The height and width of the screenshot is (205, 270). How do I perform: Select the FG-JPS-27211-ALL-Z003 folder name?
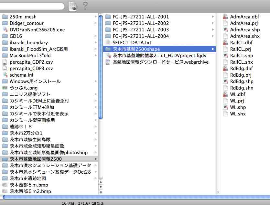[141, 30]
